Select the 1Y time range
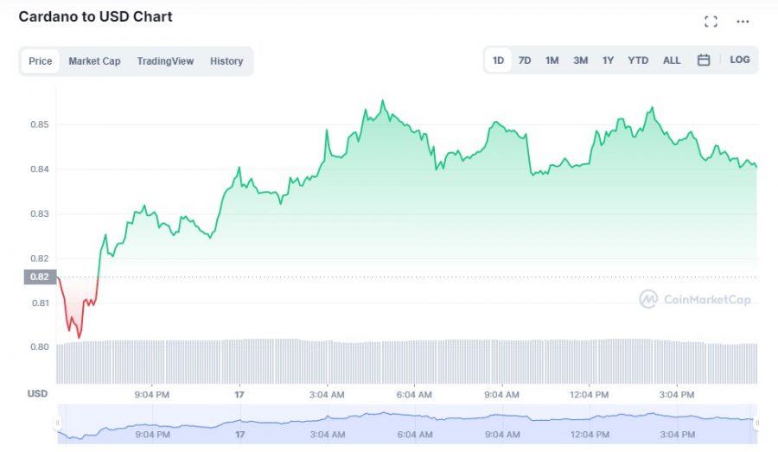Screen dimensions: 778x452 point(608,60)
